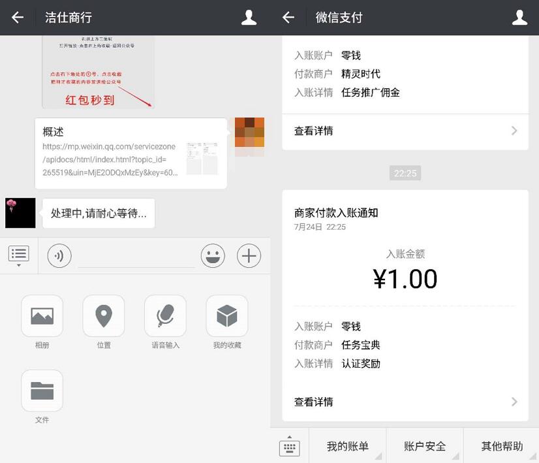
Task: Choose 相册 photo album icon
Action: [42, 316]
